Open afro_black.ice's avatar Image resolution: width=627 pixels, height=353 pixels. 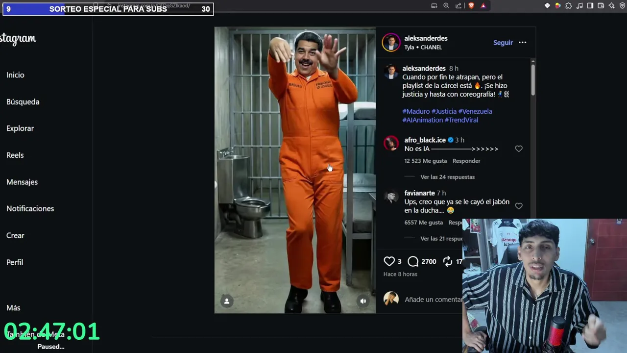[x=391, y=143]
